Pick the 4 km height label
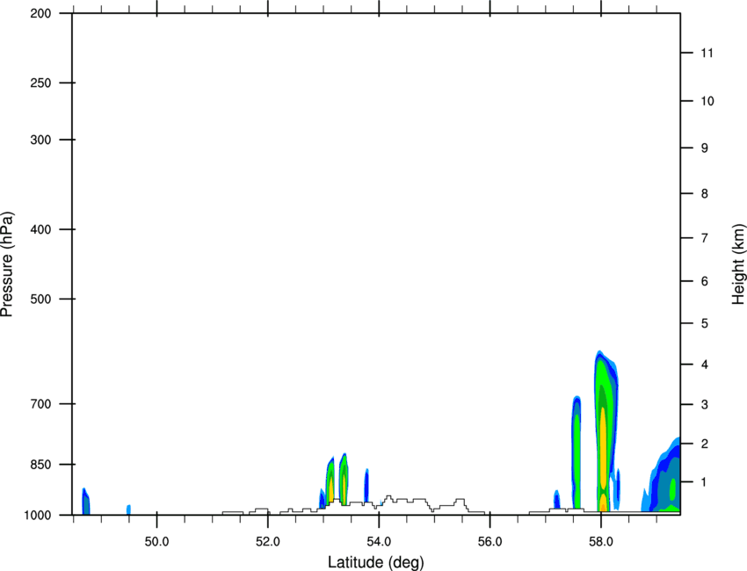 (705, 365)
